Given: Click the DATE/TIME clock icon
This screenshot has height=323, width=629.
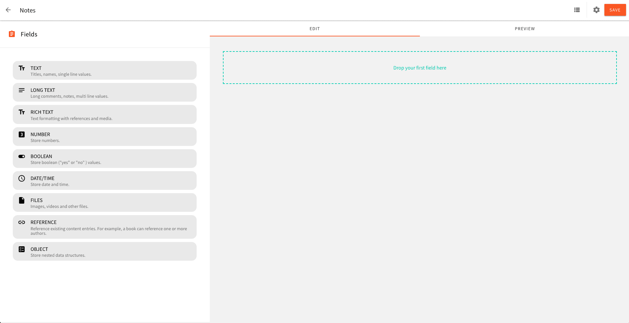Looking at the screenshot, I should point(22,178).
